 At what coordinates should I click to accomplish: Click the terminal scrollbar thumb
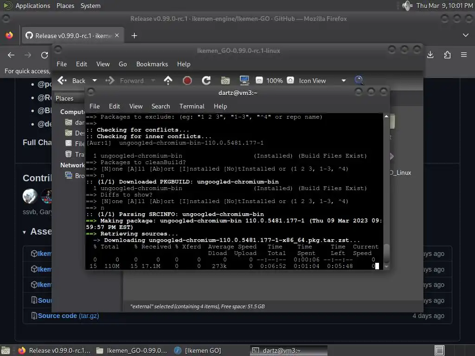point(386,253)
